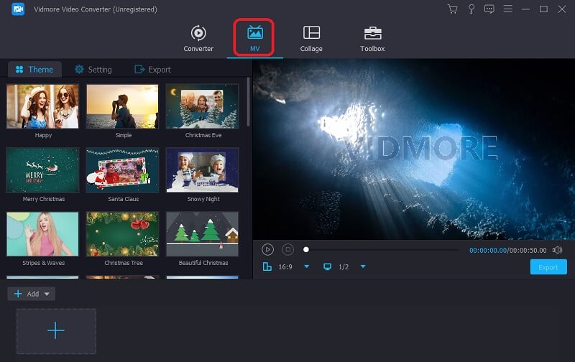Open the Add files dropdown arrow

click(x=47, y=294)
